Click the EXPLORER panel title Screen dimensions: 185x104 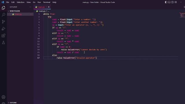[x=14, y=7]
